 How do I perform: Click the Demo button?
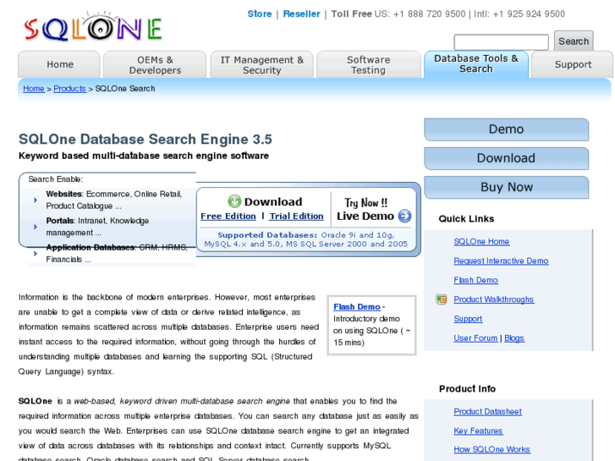(506, 129)
